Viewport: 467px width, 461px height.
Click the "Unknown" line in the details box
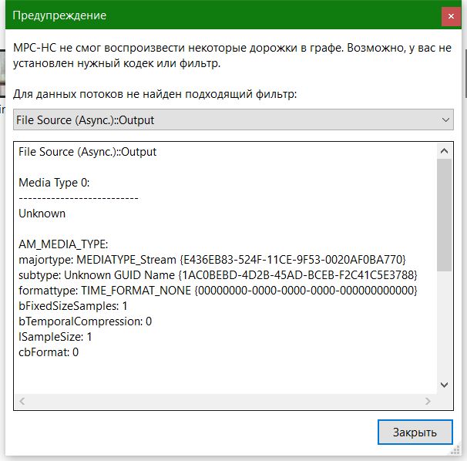tap(42, 214)
